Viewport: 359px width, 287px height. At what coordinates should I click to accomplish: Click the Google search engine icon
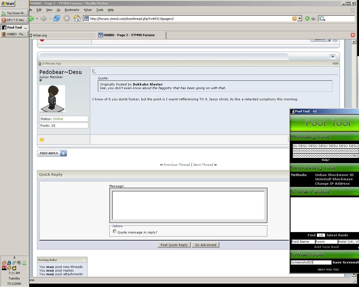(322, 18)
